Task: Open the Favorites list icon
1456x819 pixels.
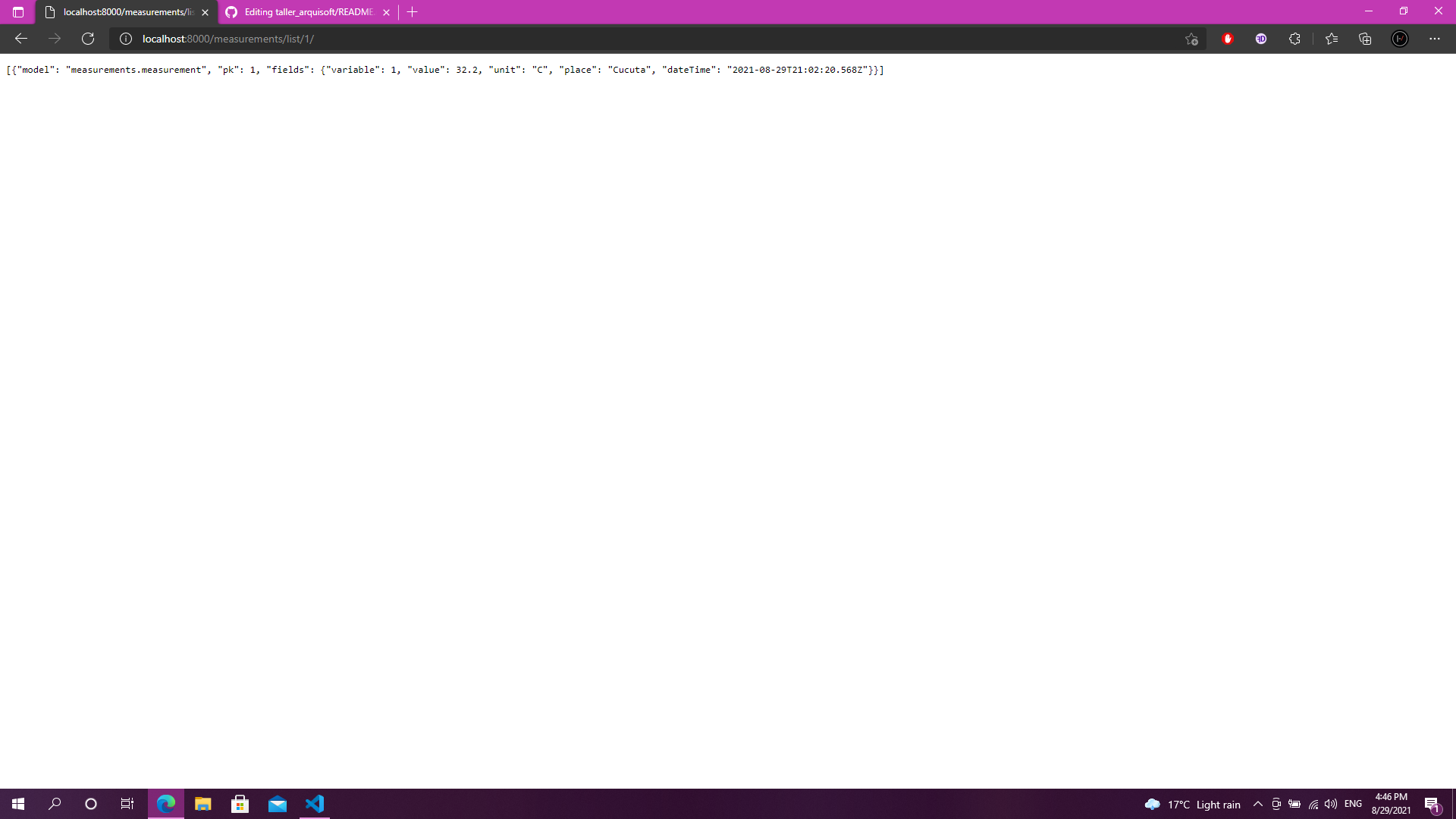Action: [1332, 39]
